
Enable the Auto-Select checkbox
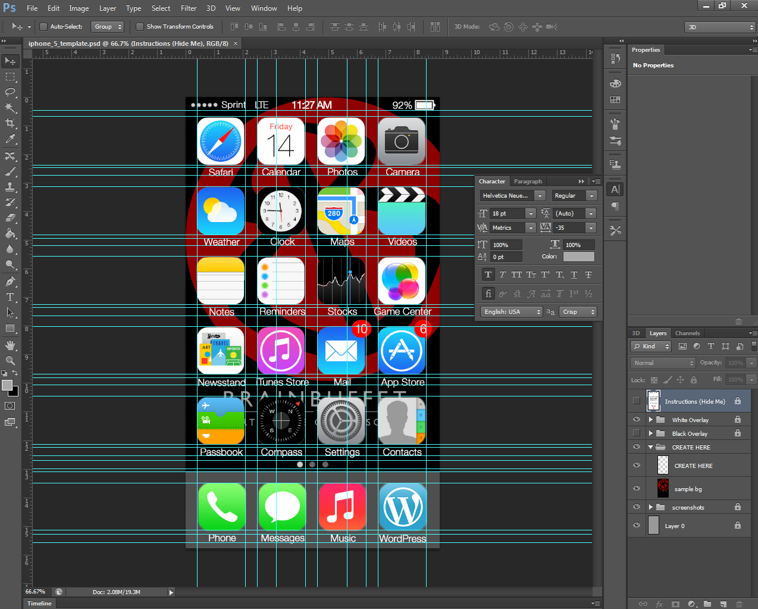tap(43, 27)
